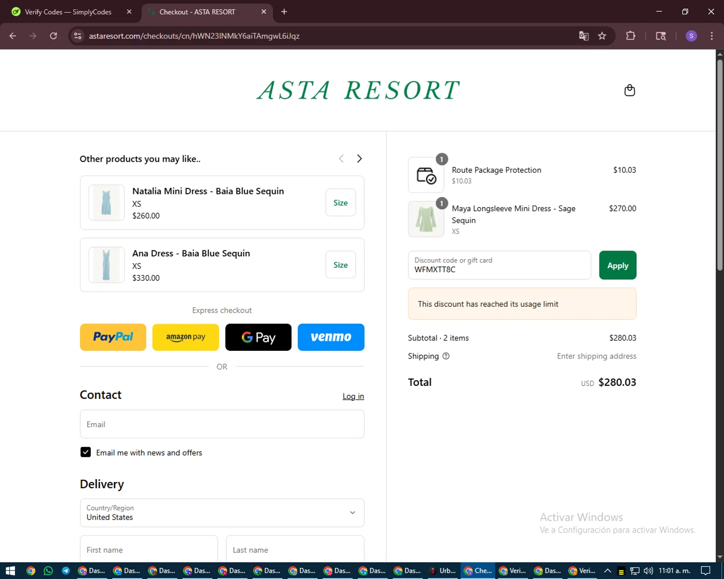Focus the discount code field

tap(500, 265)
